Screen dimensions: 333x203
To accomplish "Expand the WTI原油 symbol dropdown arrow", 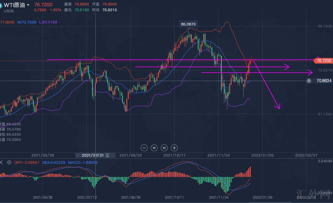I will click(28, 5).
